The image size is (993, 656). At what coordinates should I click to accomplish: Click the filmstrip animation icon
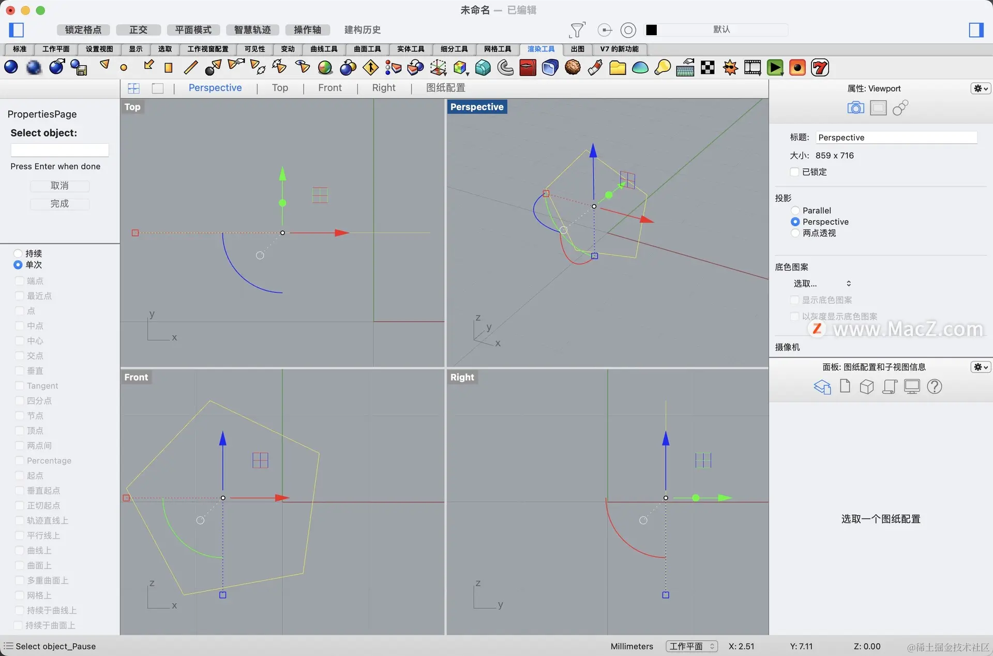[753, 68]
